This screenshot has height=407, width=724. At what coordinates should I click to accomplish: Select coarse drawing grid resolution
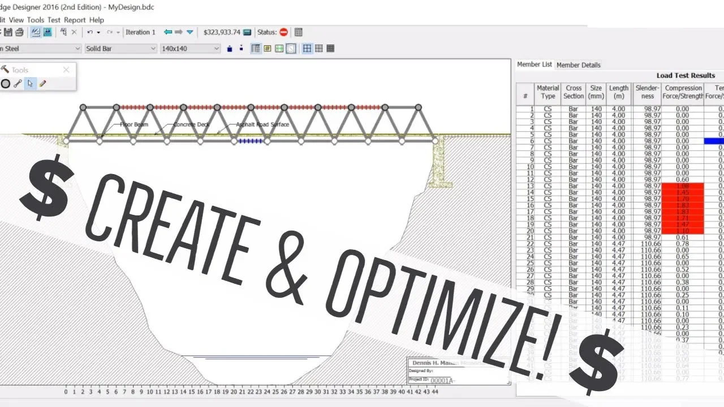pos(307,49)
